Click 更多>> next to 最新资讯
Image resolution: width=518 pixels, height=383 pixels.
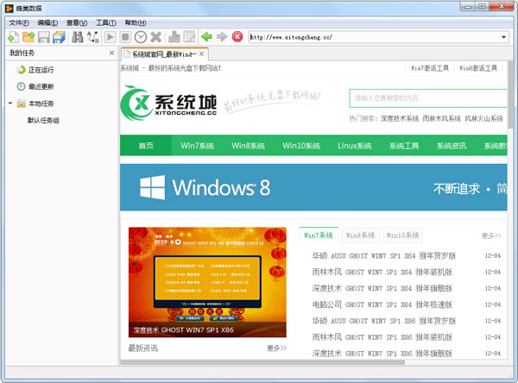point(276,348)
